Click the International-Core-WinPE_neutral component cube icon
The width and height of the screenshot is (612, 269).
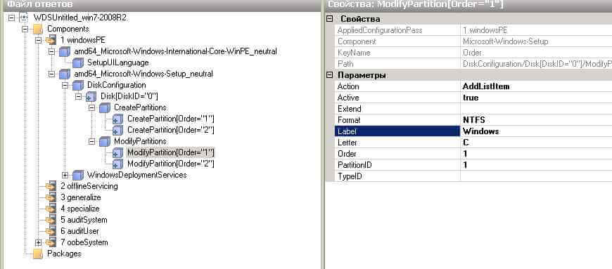[x=65, y=52]
